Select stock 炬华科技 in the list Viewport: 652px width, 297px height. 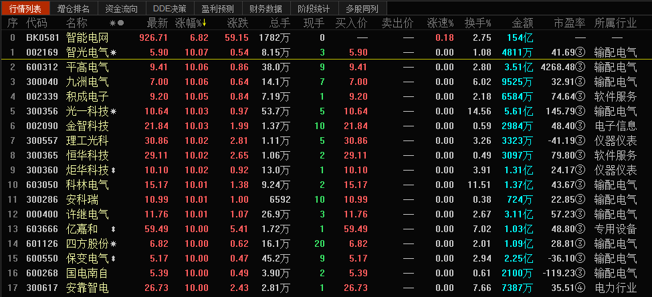[88, 170]
